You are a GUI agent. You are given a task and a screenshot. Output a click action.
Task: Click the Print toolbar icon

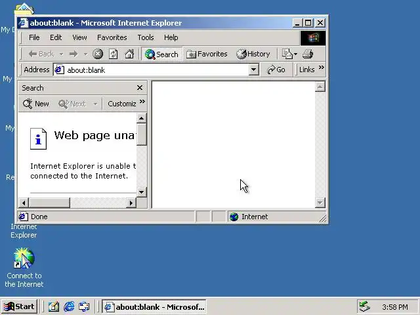[308, 54]
